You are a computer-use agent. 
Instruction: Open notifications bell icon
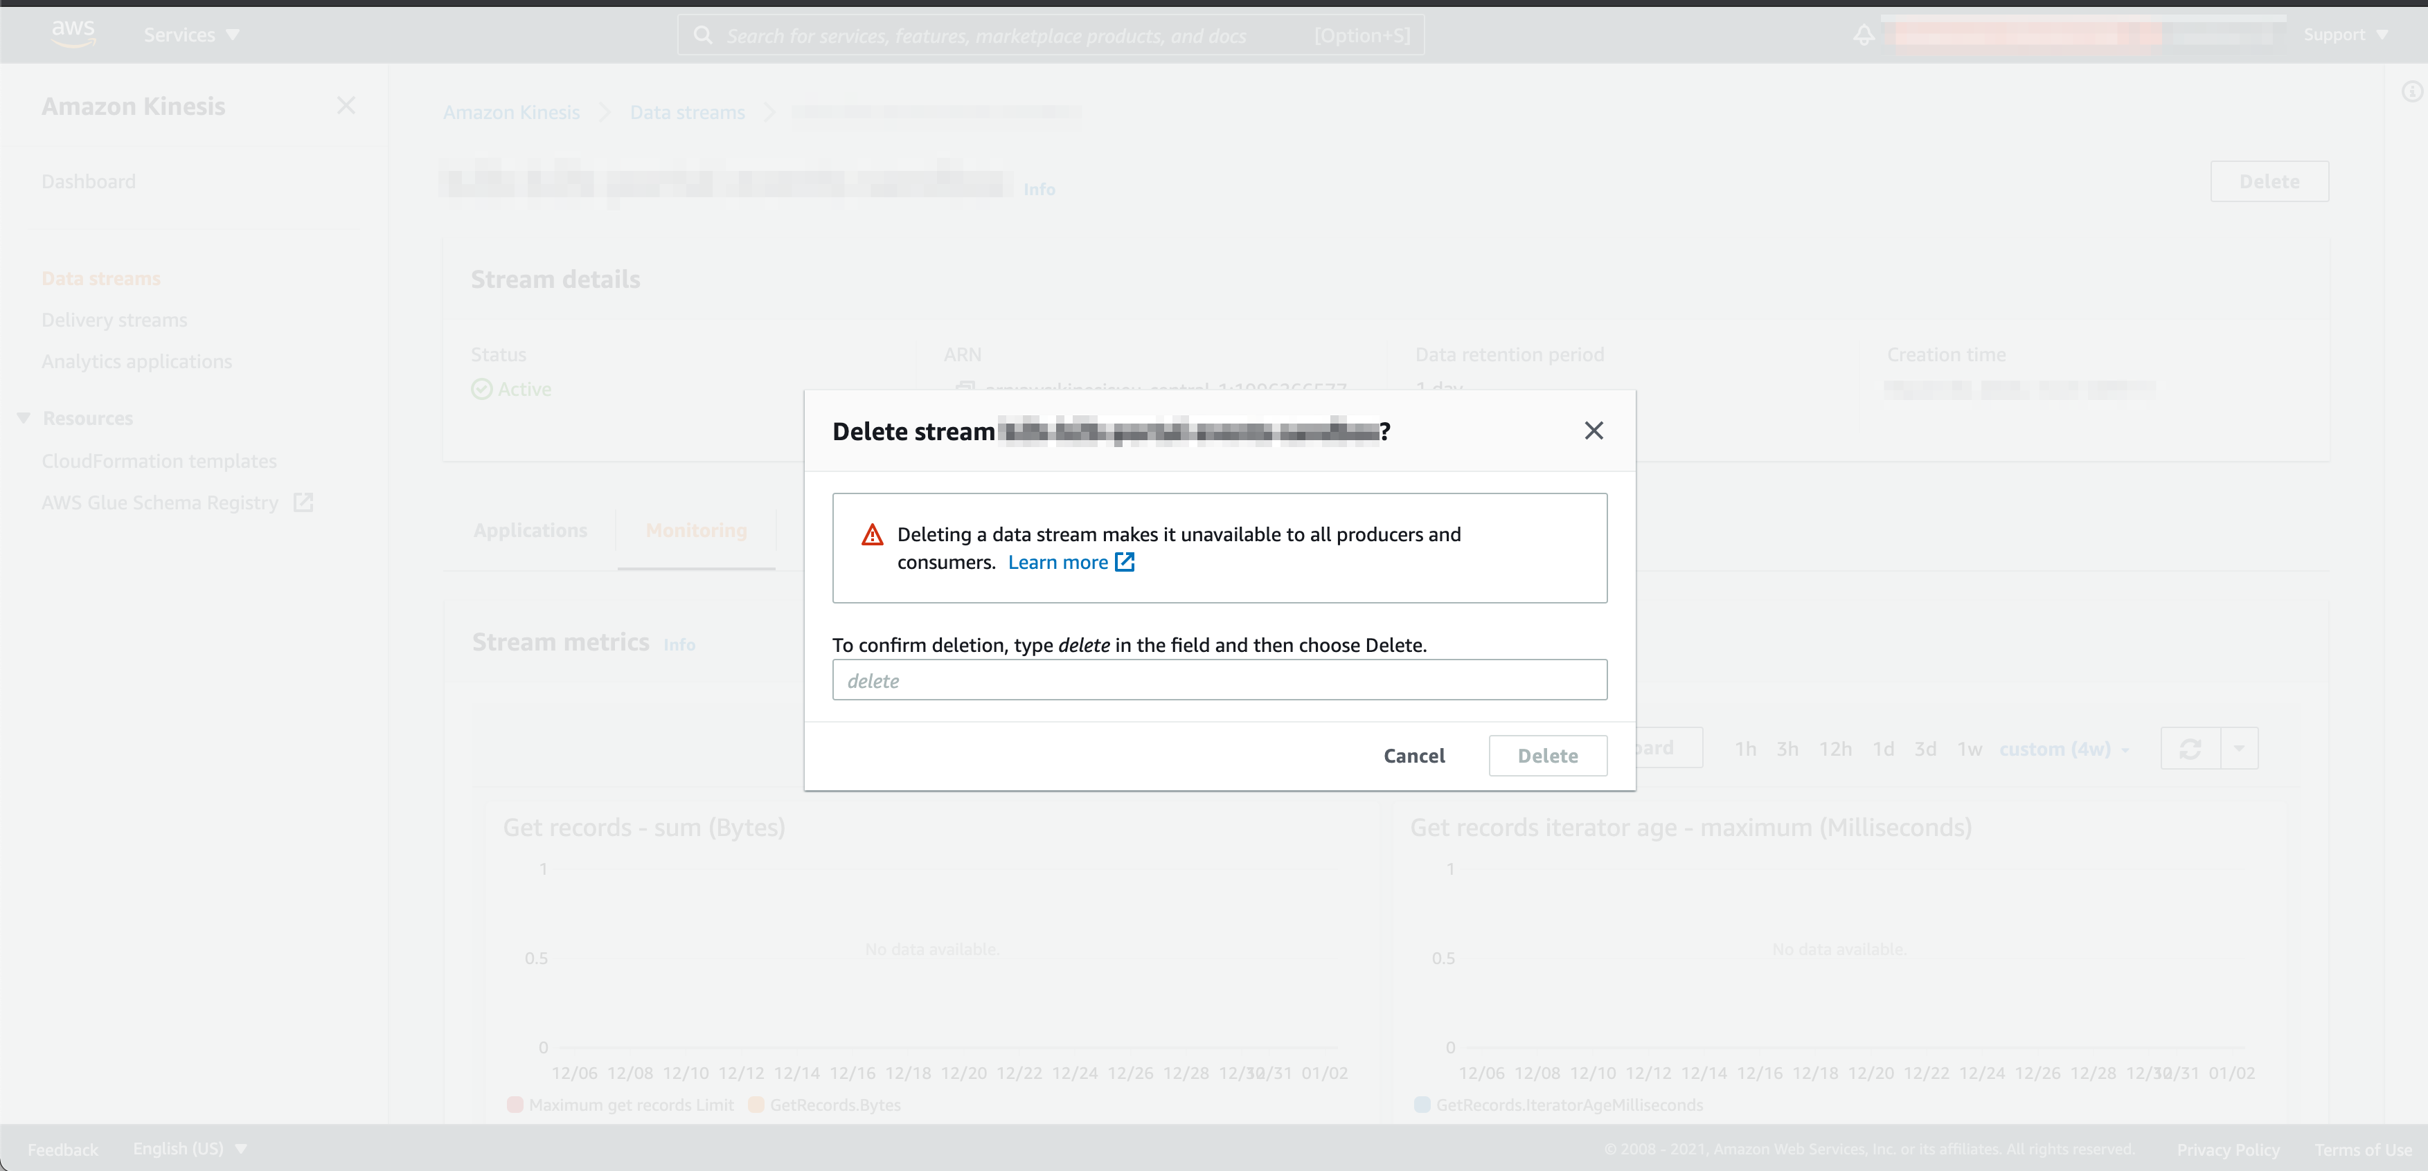point(1864,35)
